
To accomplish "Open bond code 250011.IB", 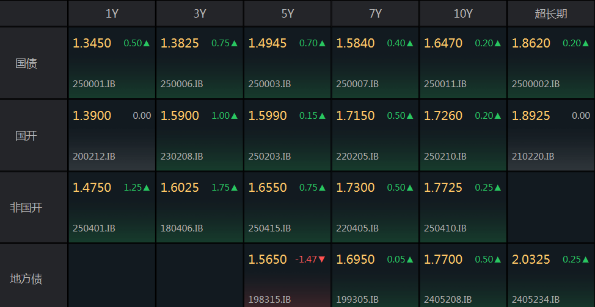I will (445, 84).
